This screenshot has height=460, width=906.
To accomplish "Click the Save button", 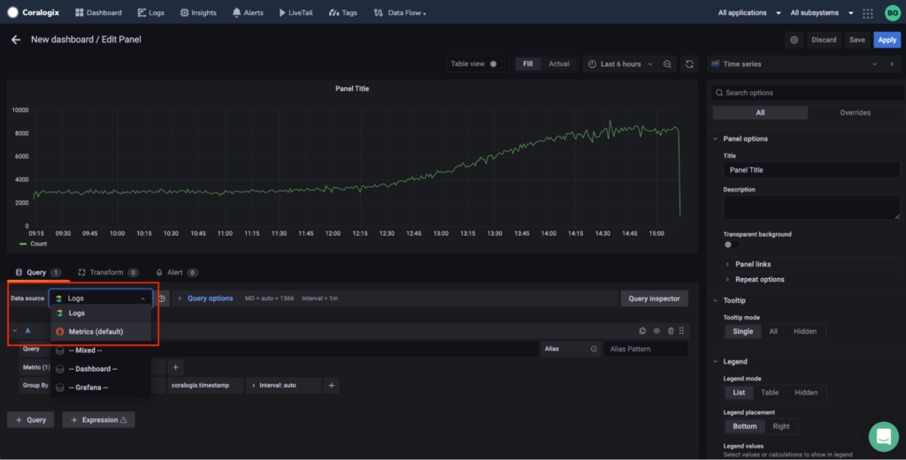I will pyautogui.click(x=856, y=40).
